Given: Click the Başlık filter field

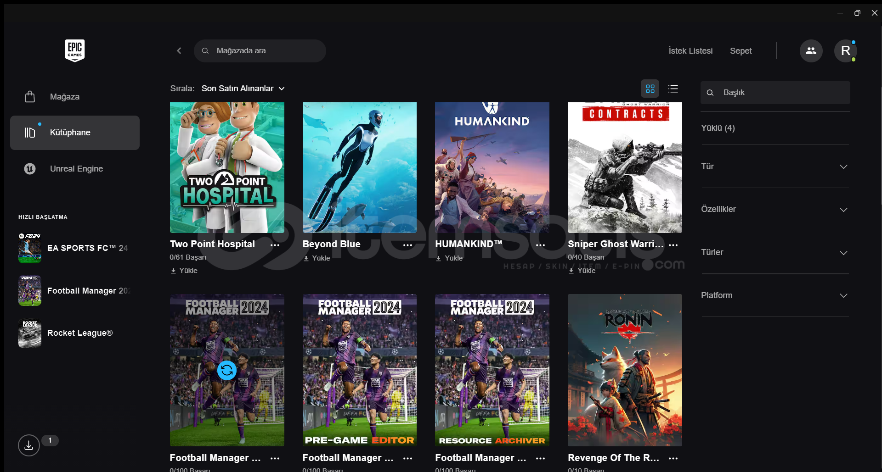Looking at the screenshot, I should pos(775,93).
